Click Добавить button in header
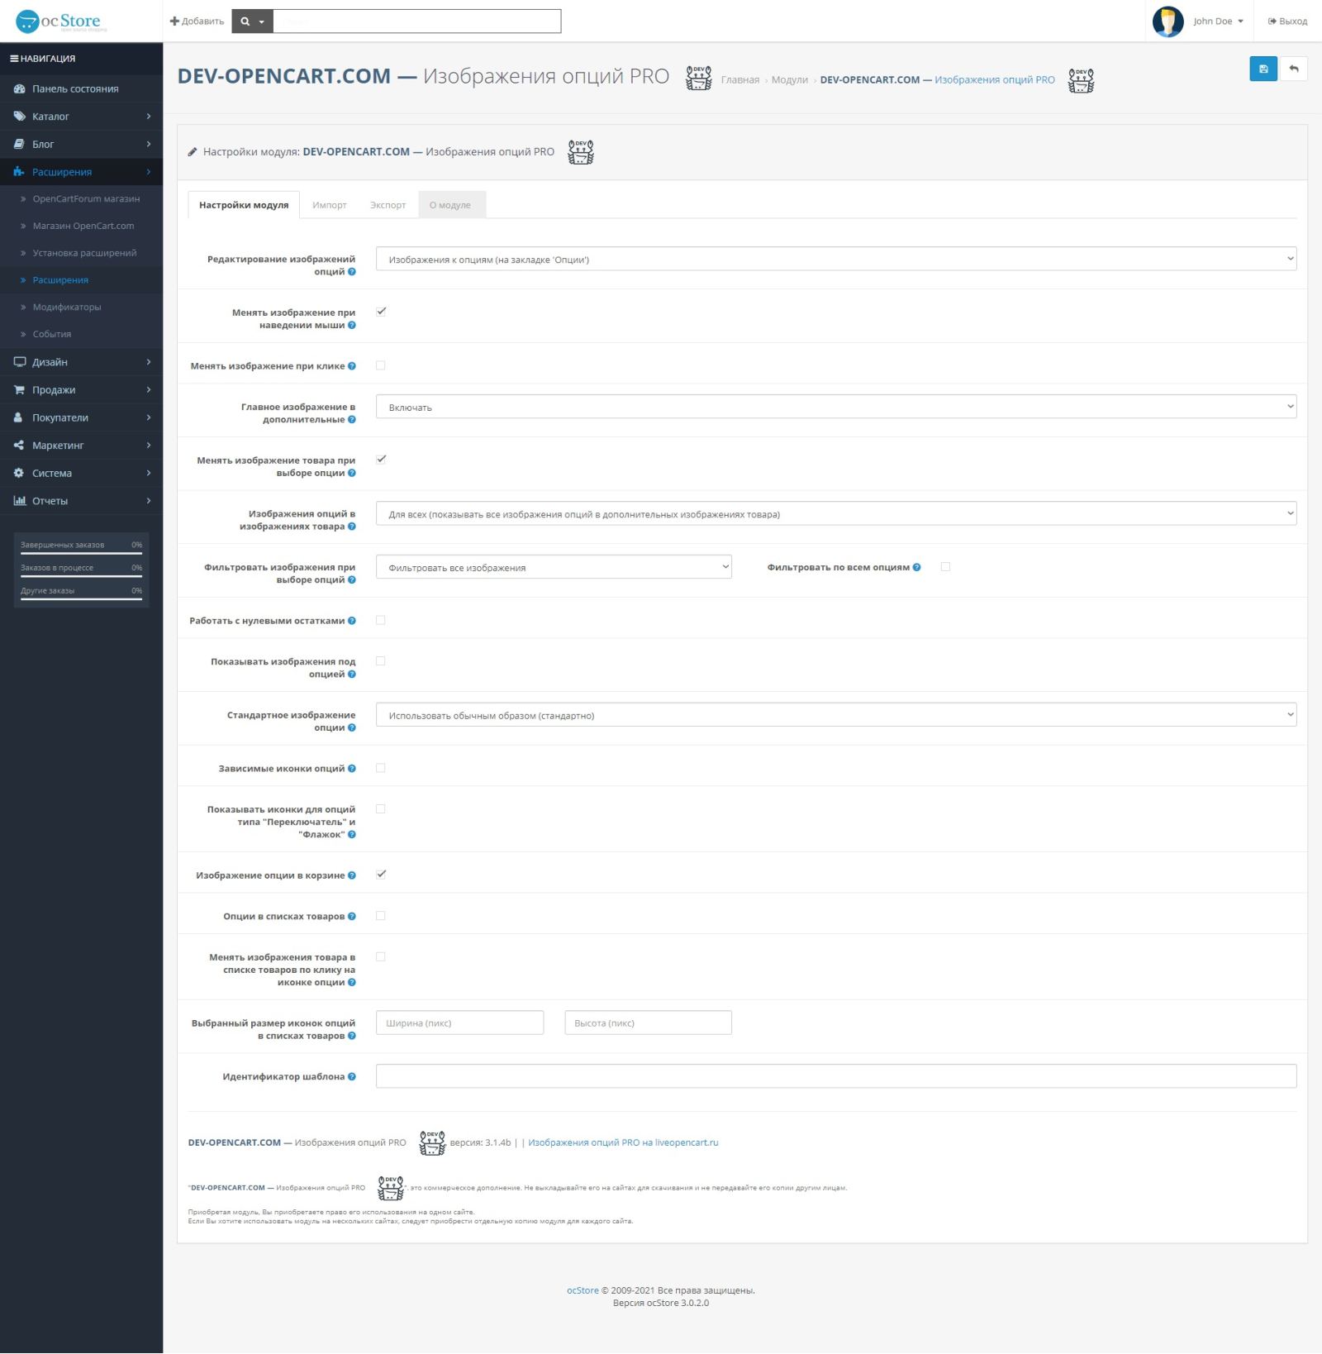This screenshot has height=1354, width=1322. [x=197, y=21]
